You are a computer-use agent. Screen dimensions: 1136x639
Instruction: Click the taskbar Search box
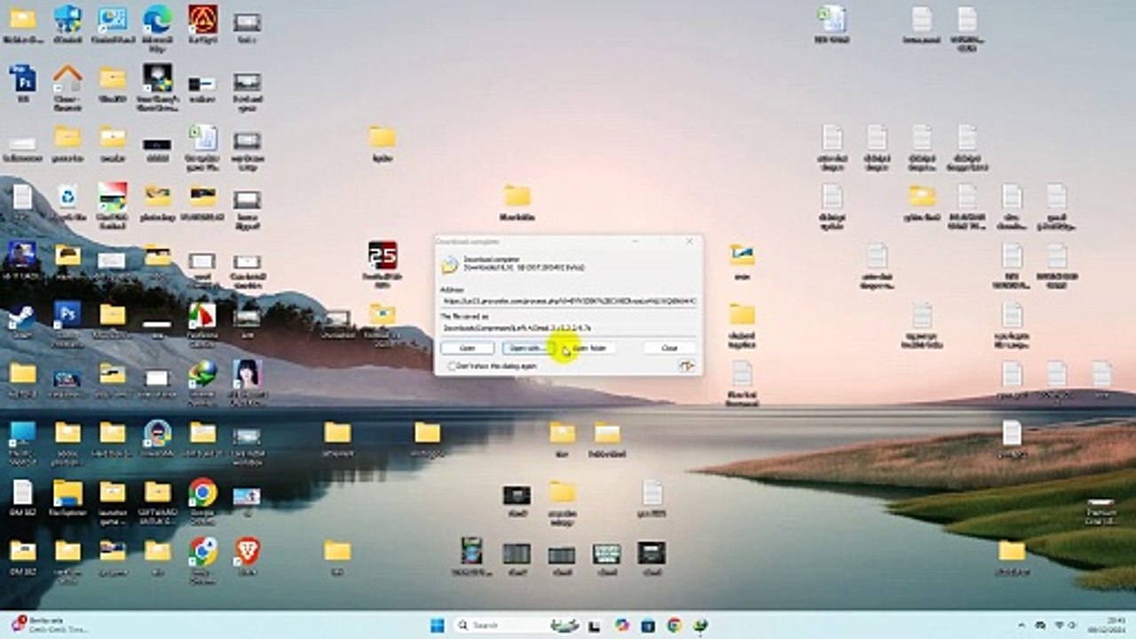pyautogui.click(x=518, y=625)
